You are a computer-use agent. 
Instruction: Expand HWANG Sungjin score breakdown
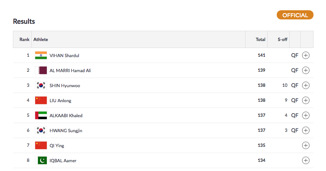[306, 130]
